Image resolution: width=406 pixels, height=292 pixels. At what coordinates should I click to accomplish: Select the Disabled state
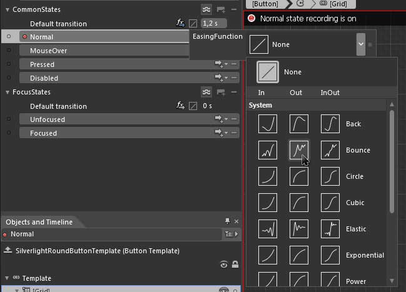click(129, 78)
